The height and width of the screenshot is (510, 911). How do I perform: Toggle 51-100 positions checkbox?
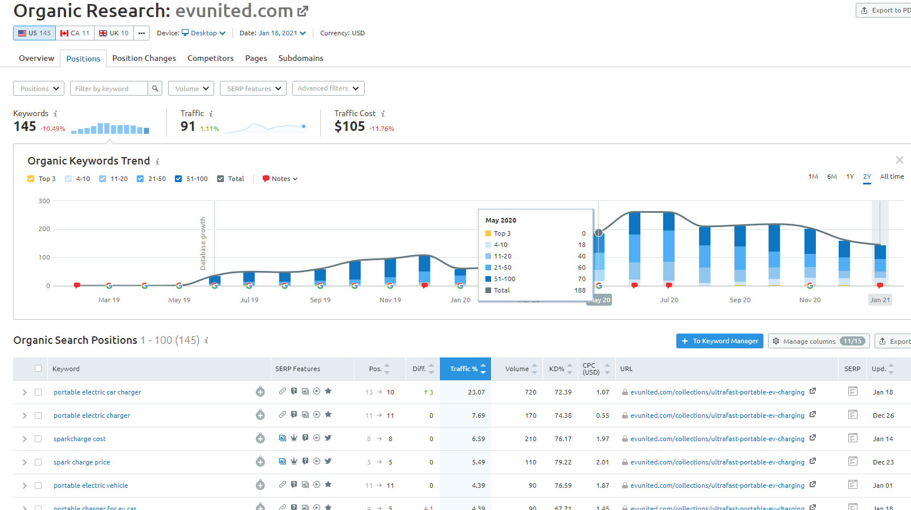pyautogui.click(x=178, y=179)
